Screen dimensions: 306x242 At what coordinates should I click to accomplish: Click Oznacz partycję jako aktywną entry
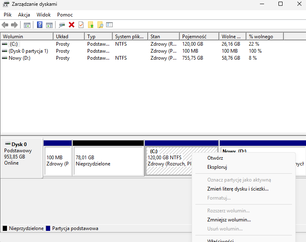pos(243,180)
